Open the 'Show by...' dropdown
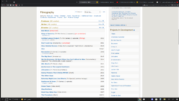 [92, 12]
